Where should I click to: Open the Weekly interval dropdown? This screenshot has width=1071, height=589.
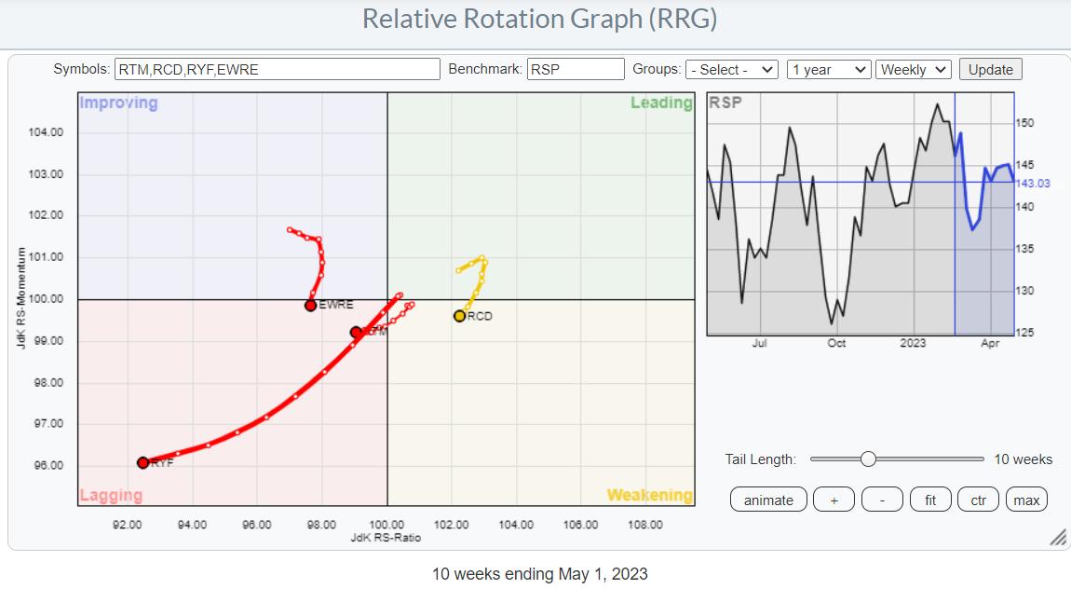[912, 70]
